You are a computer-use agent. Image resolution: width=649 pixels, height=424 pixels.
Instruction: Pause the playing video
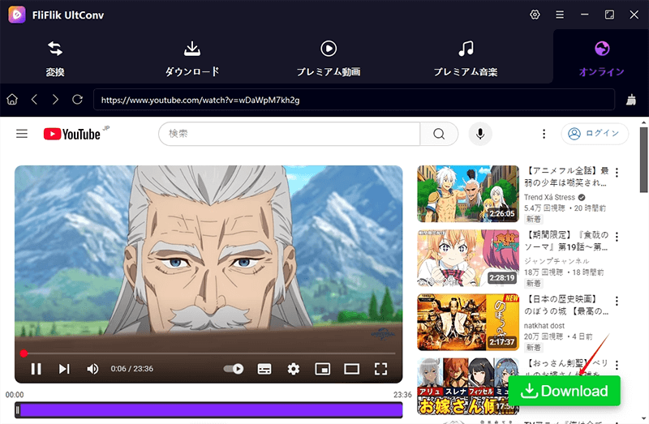coord(36,369)
